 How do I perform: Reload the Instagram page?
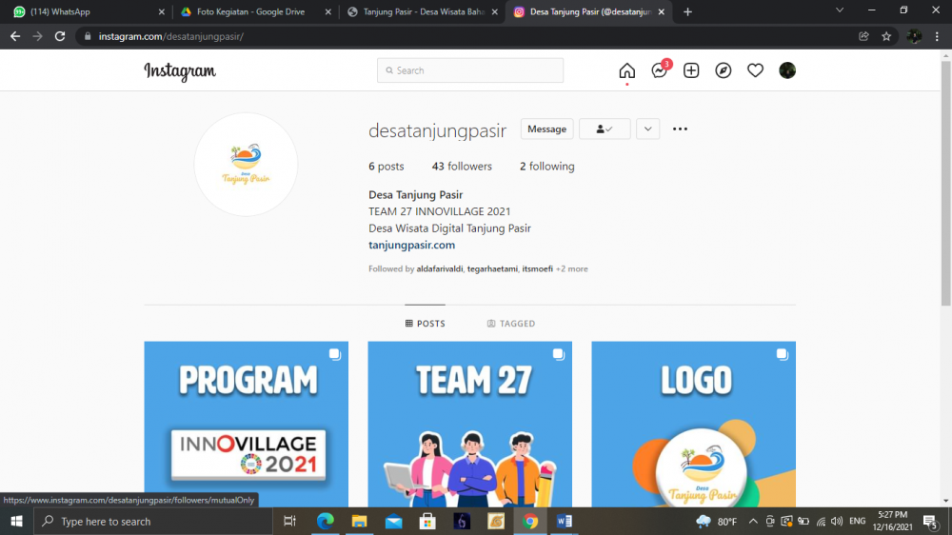click(x=59, y=36)
